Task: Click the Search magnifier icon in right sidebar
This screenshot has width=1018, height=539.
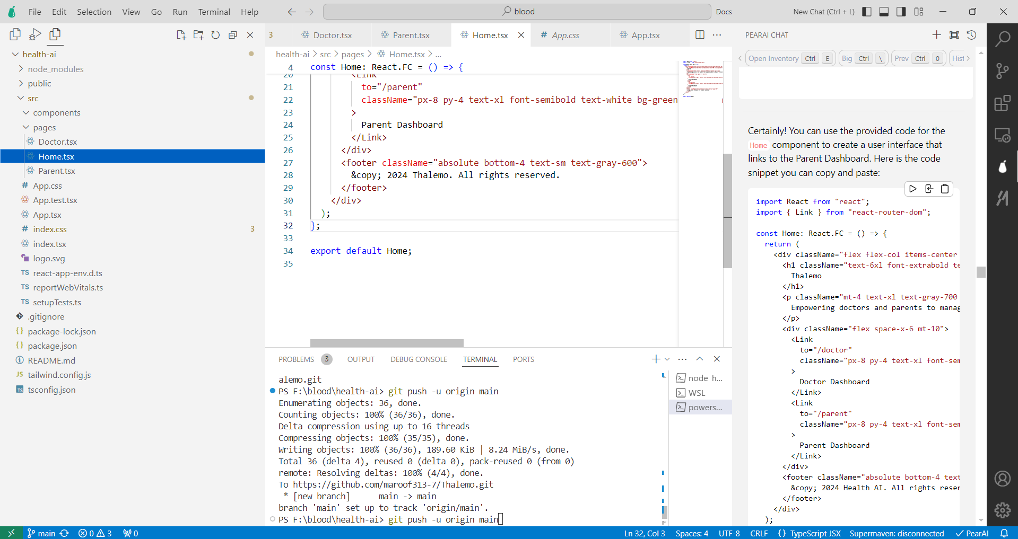Action: (x=1002, y=39)
